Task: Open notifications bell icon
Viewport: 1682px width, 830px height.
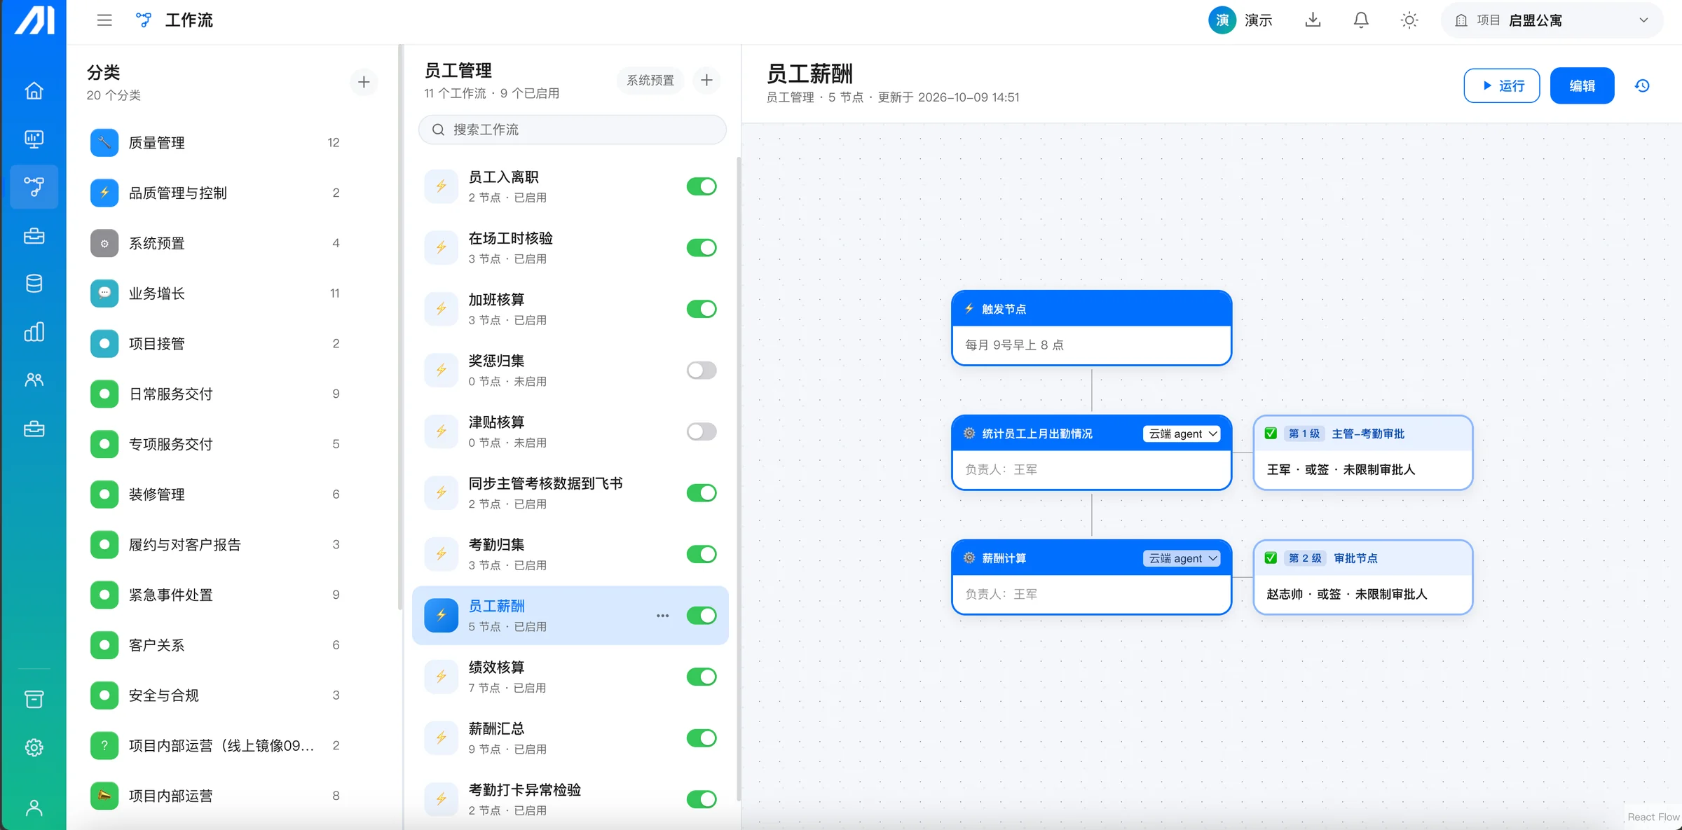Action: pos(1361,20)
